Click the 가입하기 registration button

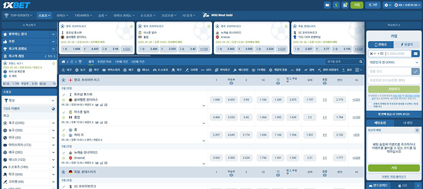(394, 89)
